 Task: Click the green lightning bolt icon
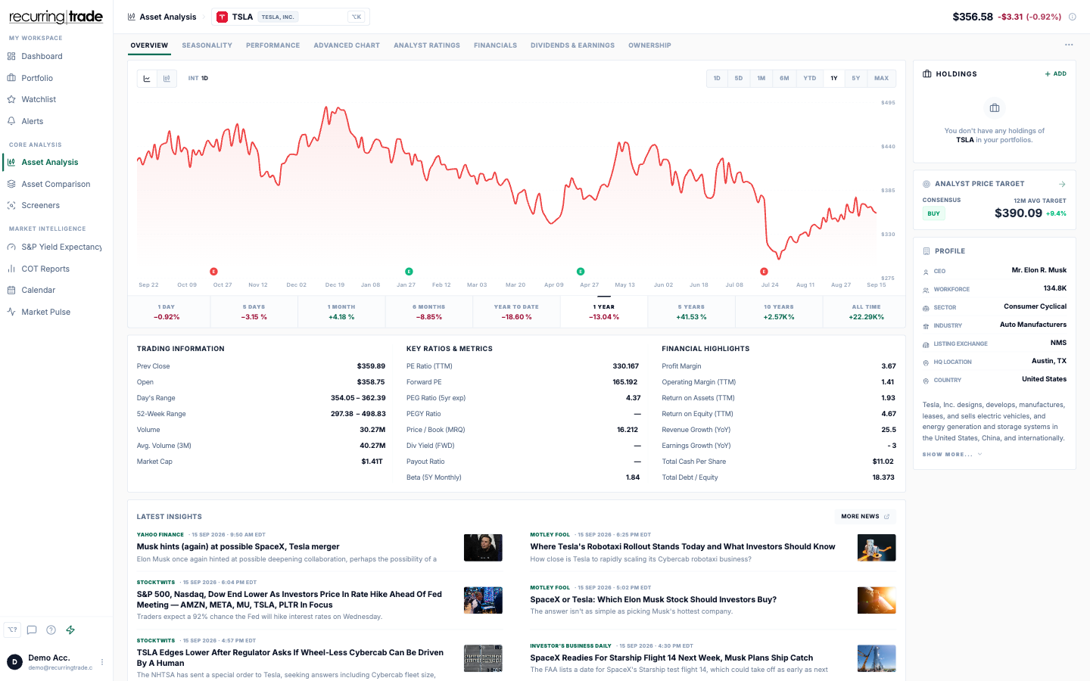click(70, 630)
